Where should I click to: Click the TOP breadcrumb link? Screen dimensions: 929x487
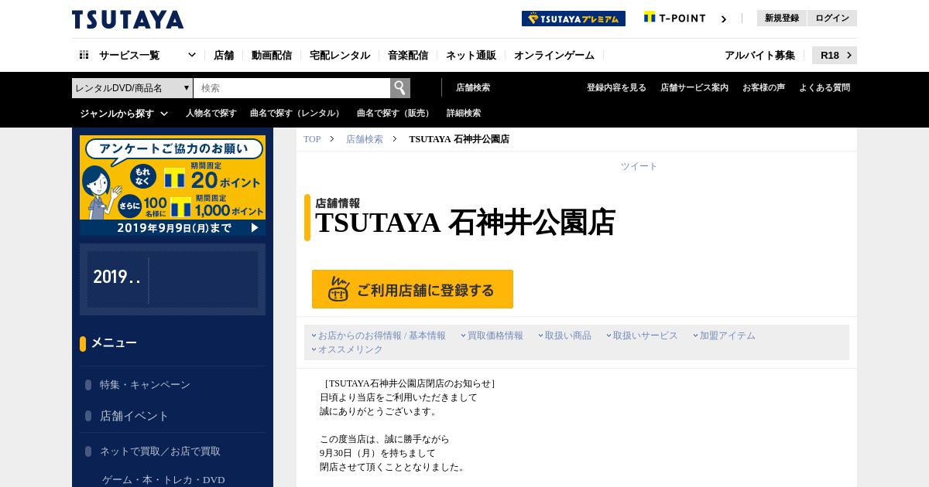point(312,139)
